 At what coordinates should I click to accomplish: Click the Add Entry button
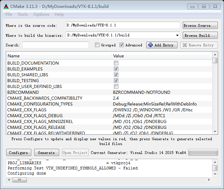[162, 45]
